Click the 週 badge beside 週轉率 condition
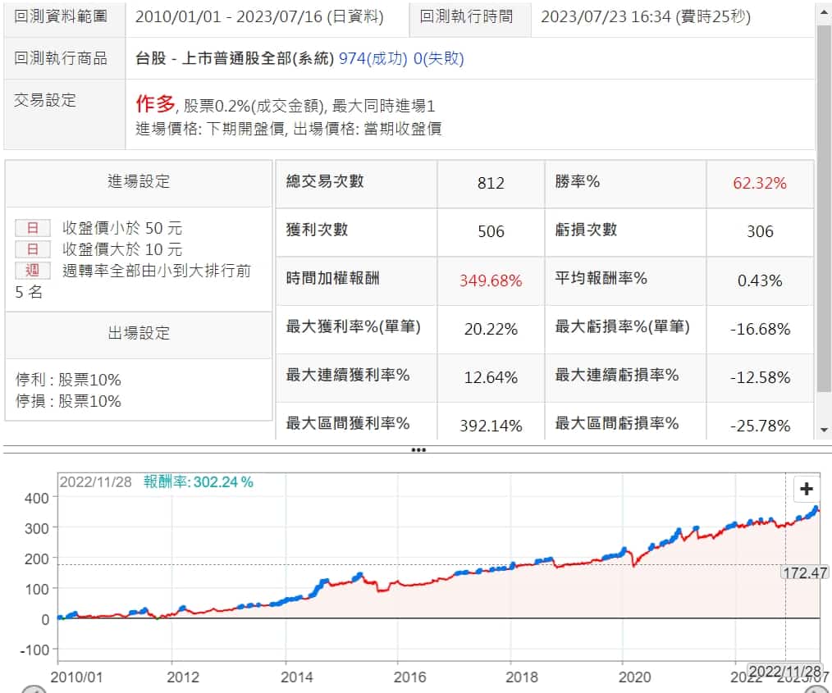Screen dimensions: 832x693 pyautogui.click(x=33, y=271)
